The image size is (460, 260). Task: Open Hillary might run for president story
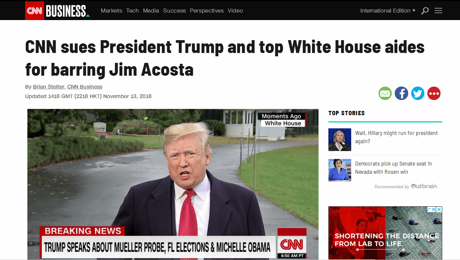click(x=396, y=137)
